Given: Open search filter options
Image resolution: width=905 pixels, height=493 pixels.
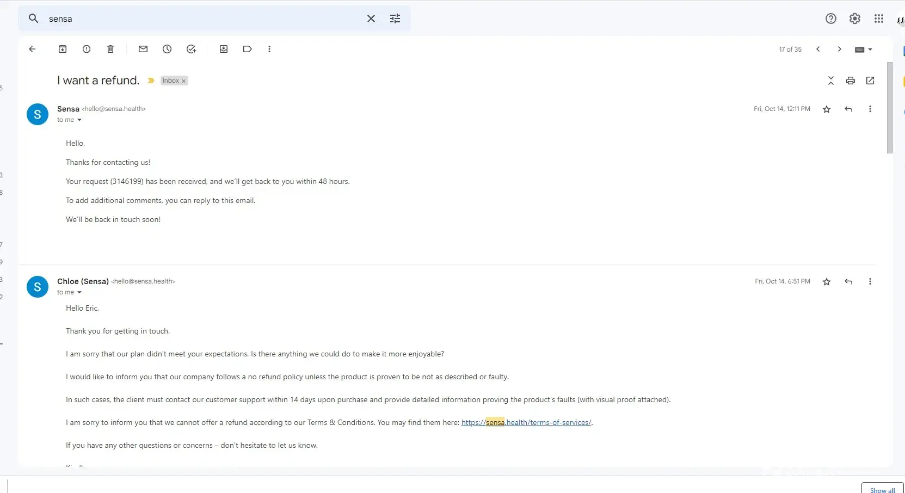Looking at the screenshot, I should click(395, 19).
